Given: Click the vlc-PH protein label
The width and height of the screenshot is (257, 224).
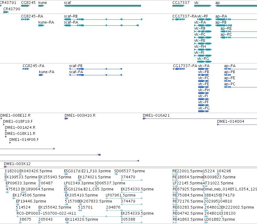Looking at the screenshot, I should click(204, 90).
